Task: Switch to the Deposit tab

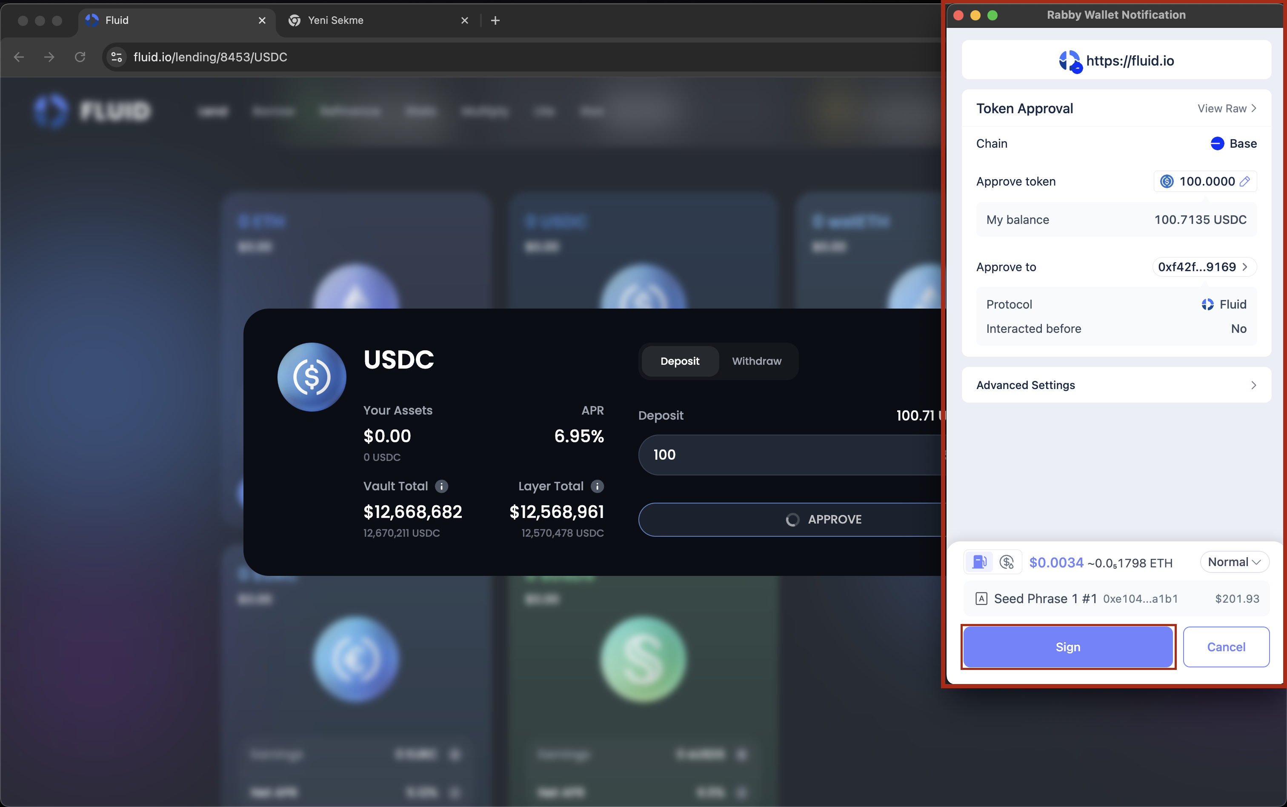Action: 680,361
